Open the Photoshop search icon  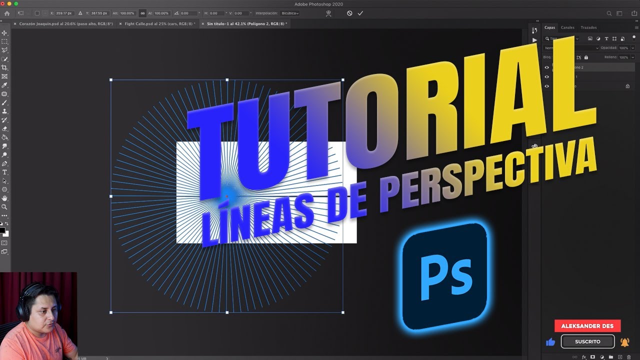point(609,13)
